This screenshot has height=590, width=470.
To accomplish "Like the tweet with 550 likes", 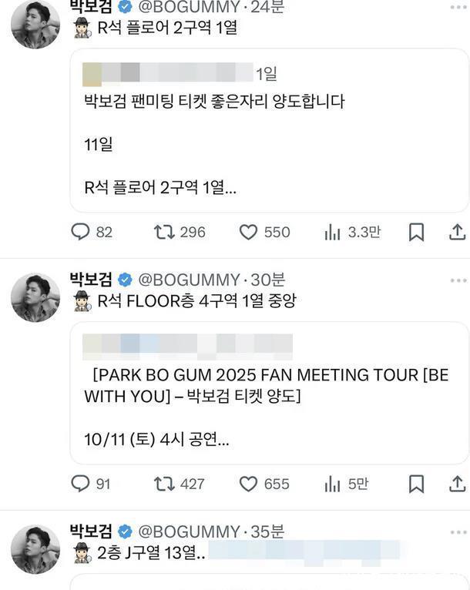I will click(x=247, y=232).
